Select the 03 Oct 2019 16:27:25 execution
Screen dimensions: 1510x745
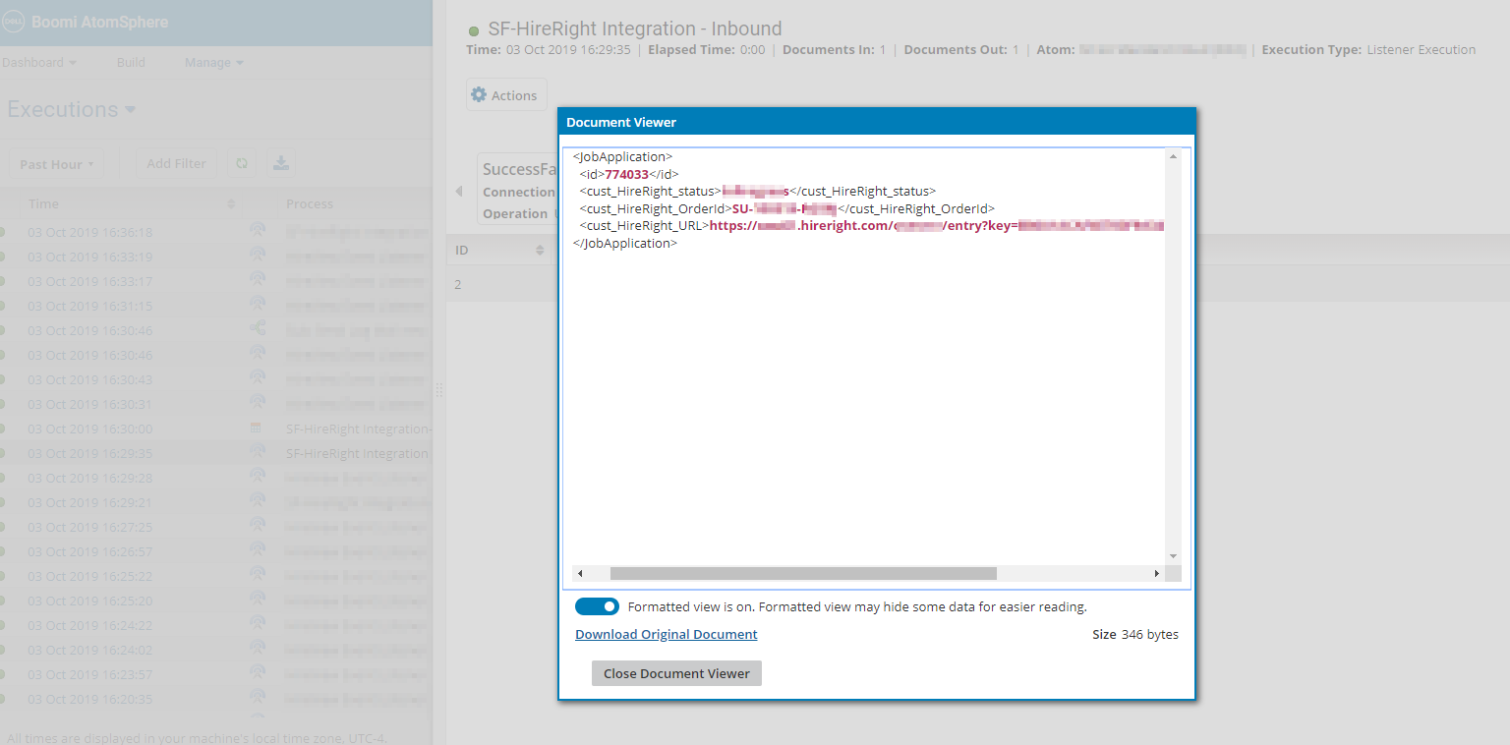tap(89, 527)
